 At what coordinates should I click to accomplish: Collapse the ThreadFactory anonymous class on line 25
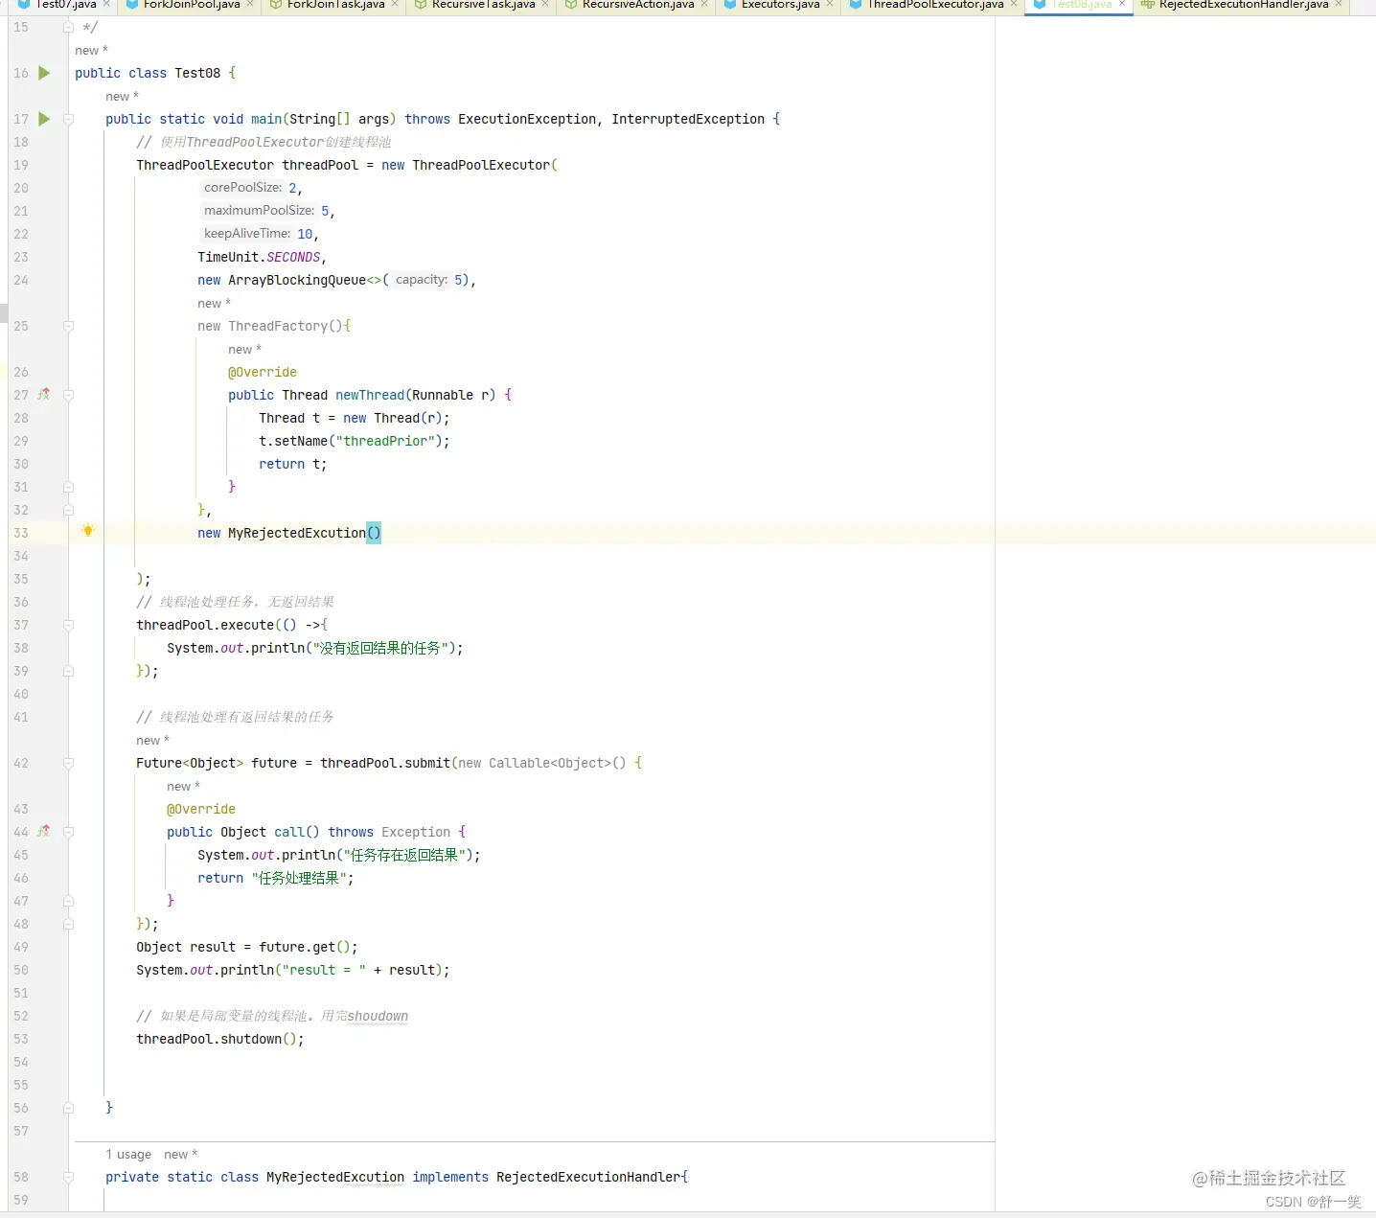pos(68,326)
